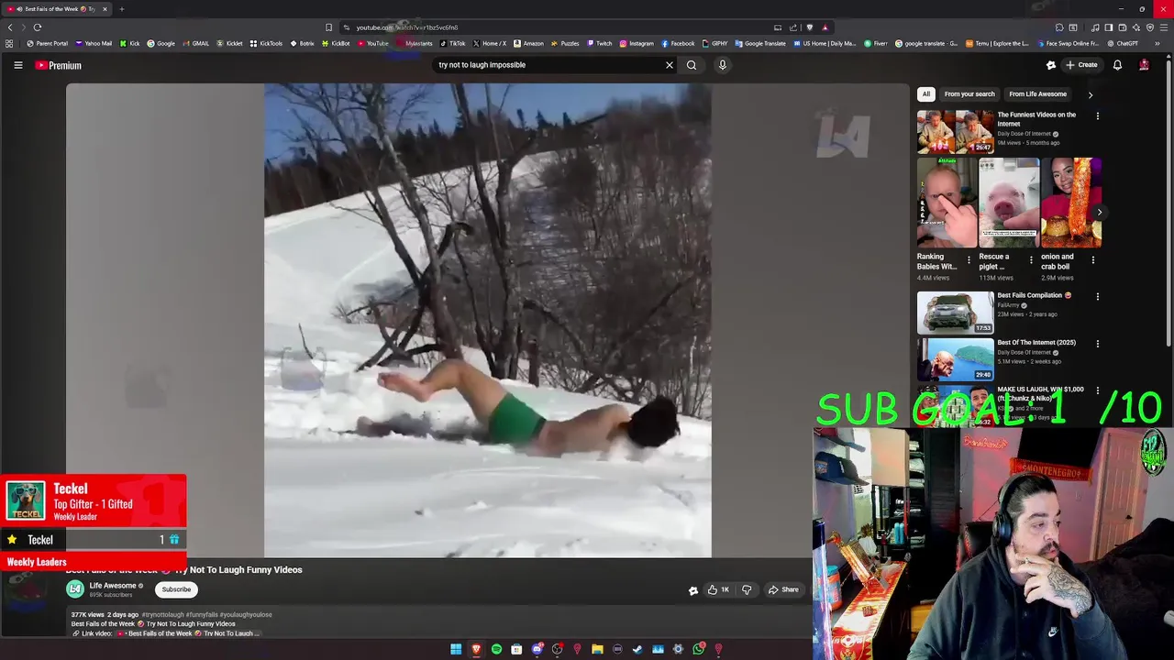Open the TikTok bookmark
Viewport: 1174px width, 660px height.
[452, 43]
